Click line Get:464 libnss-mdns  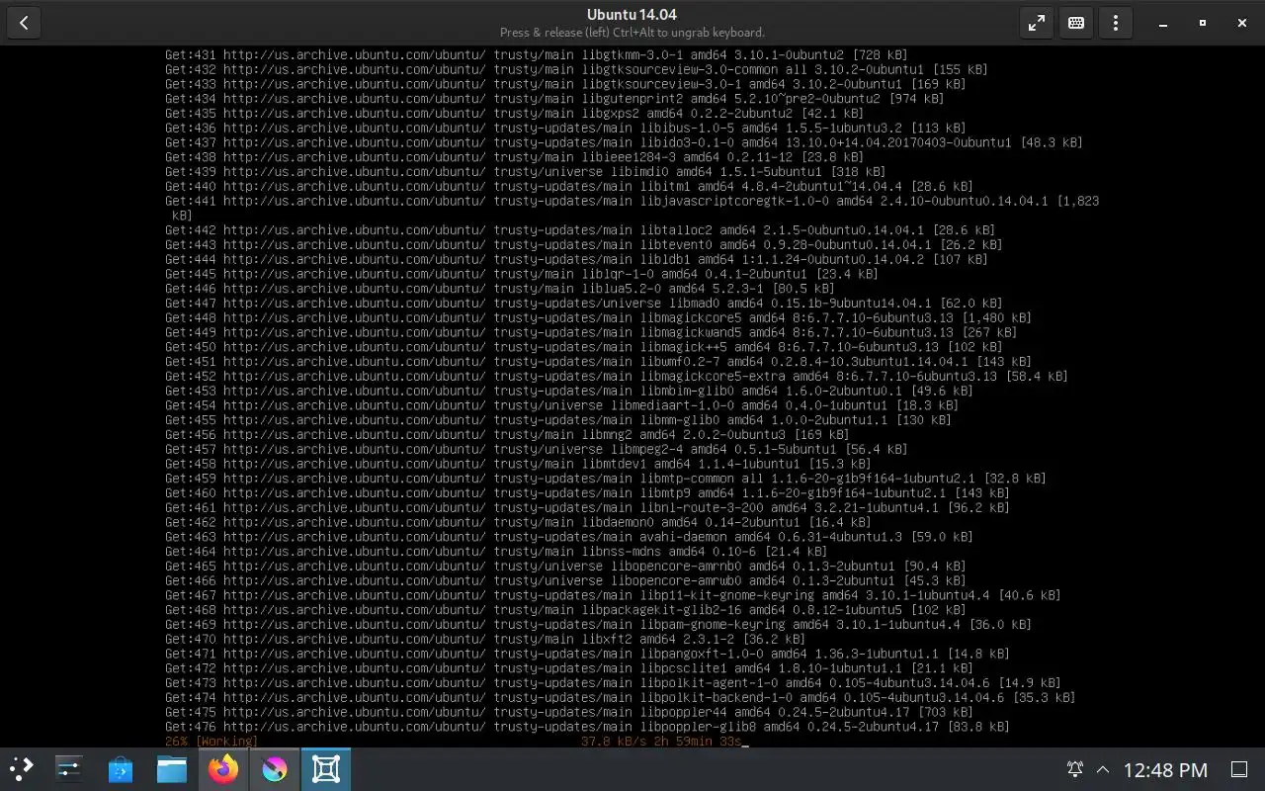point(496,551)
